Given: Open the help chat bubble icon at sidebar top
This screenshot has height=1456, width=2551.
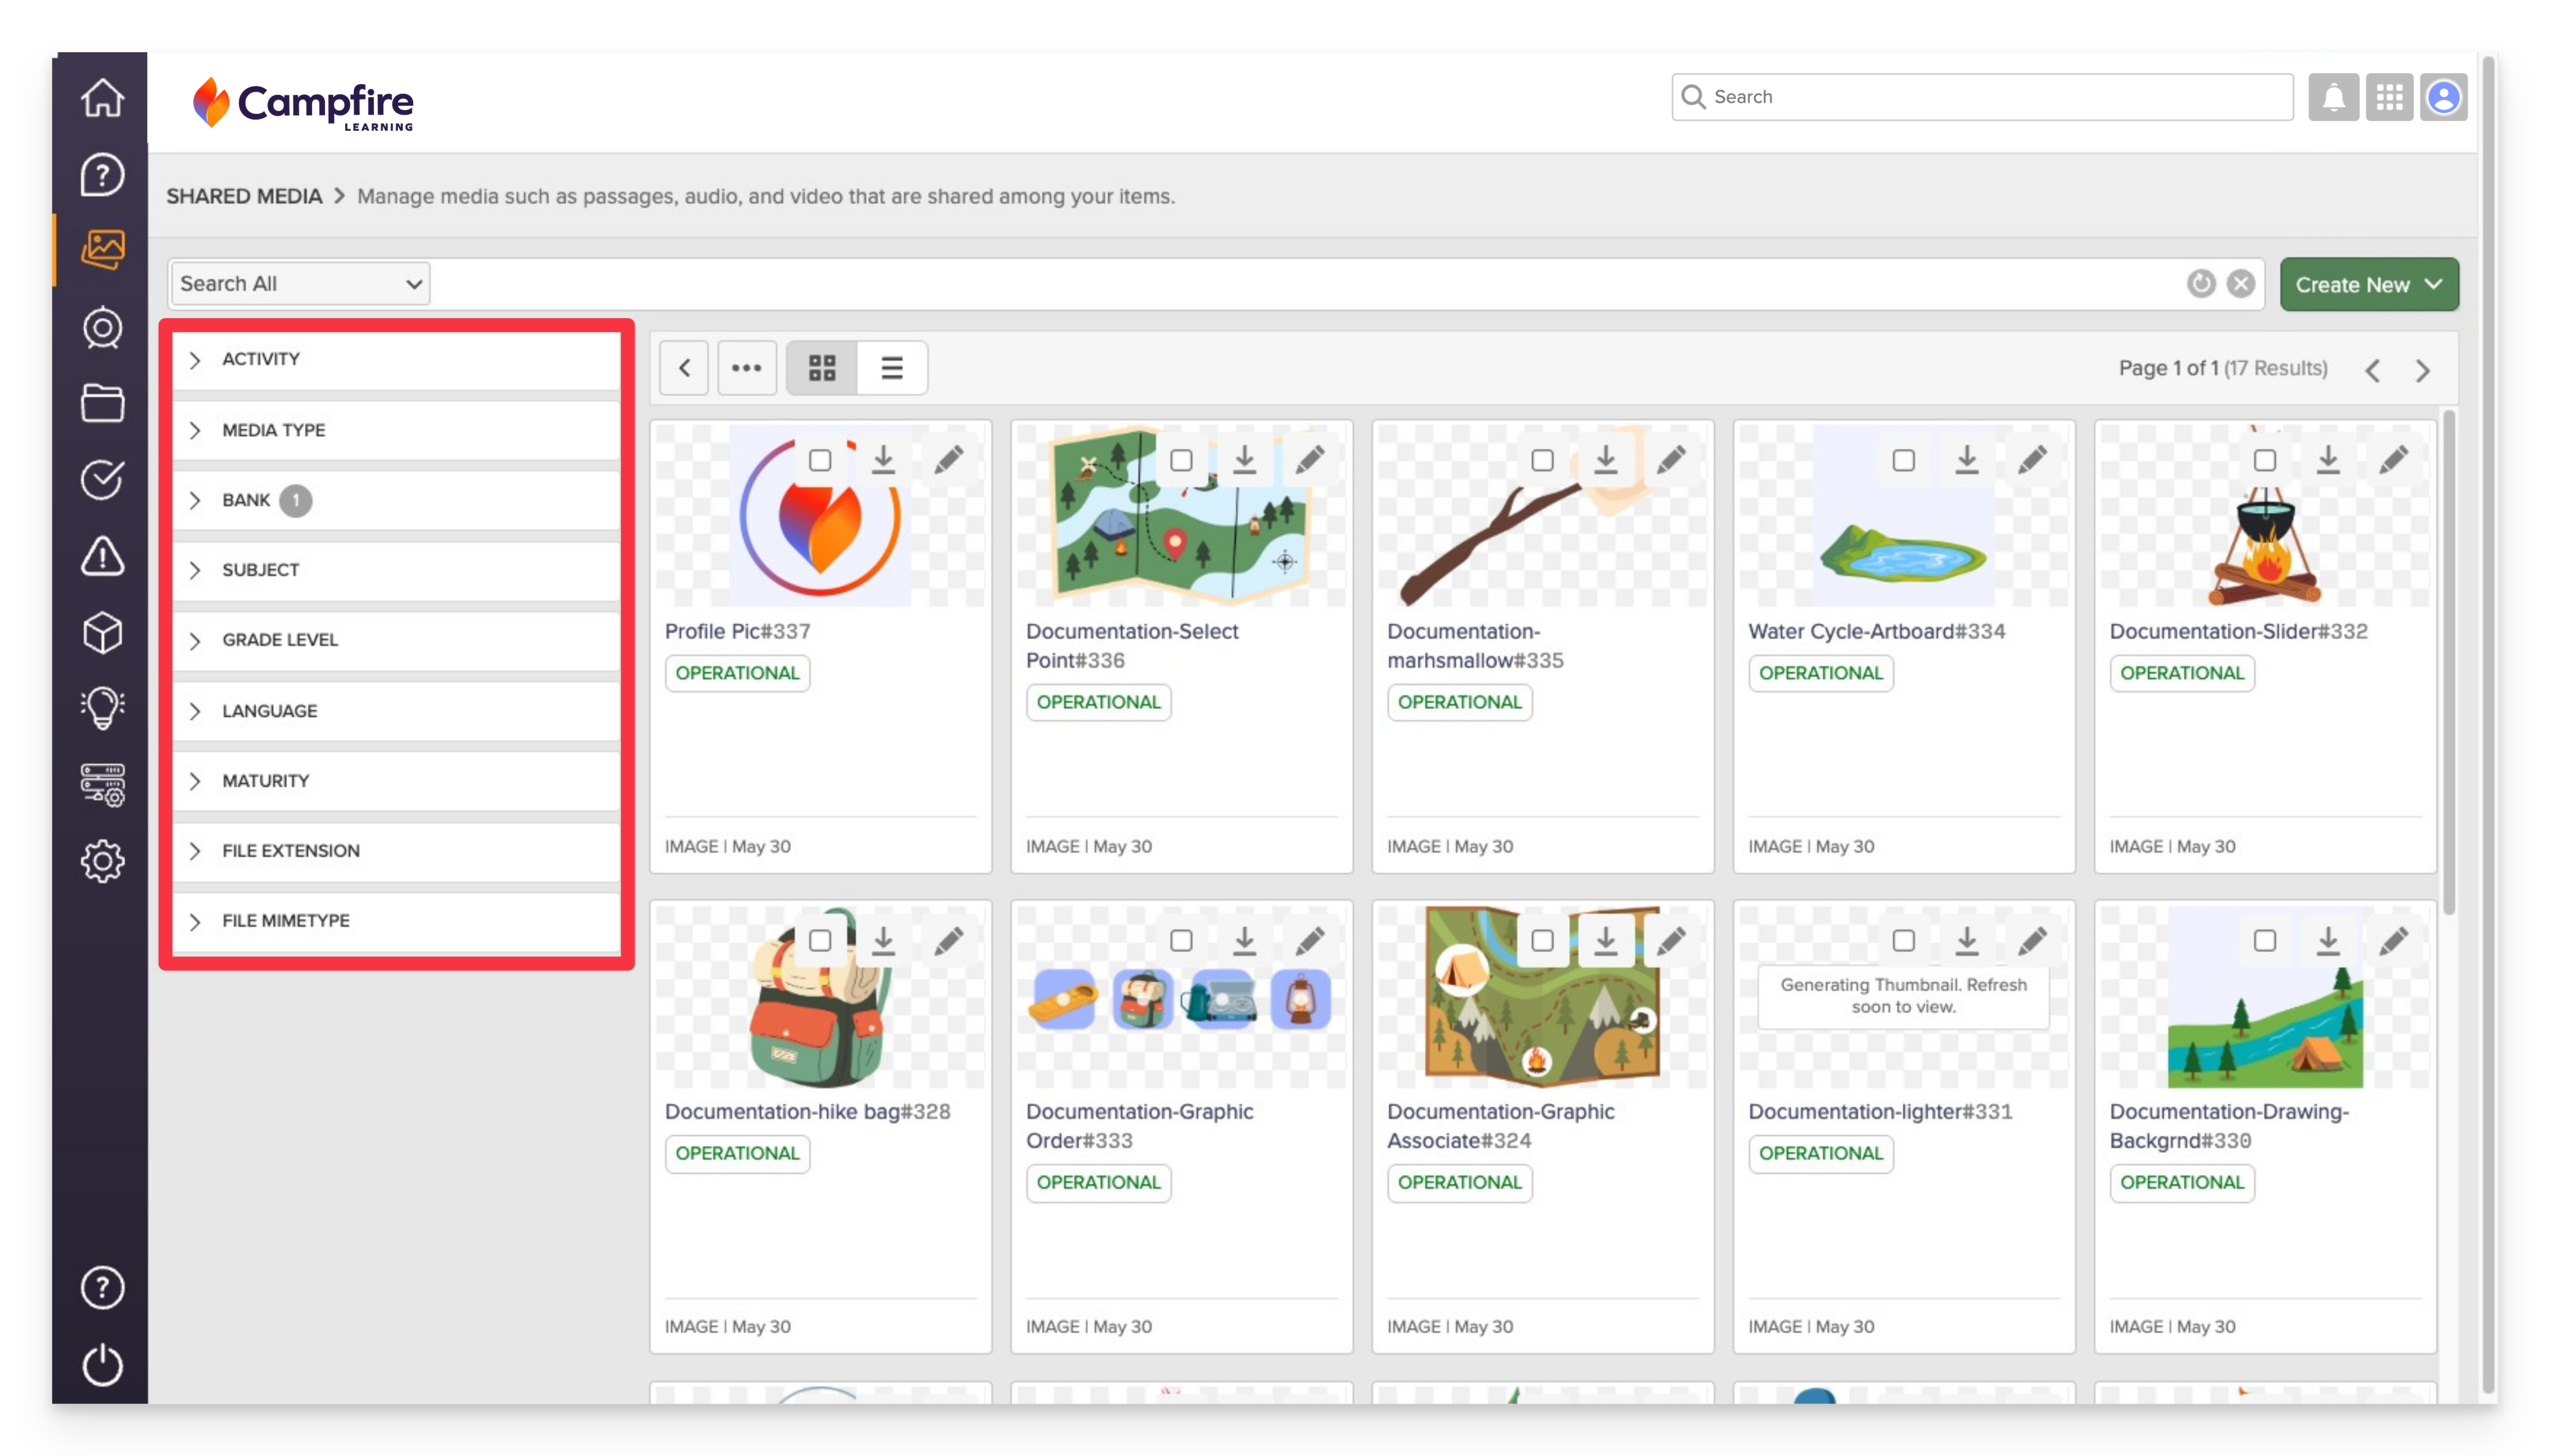Looking at the screenshot, I should click(x=102, y=174).
